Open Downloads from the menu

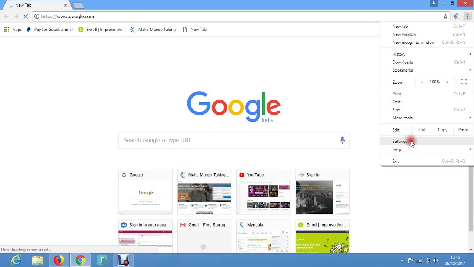click(x=427, y=62)
